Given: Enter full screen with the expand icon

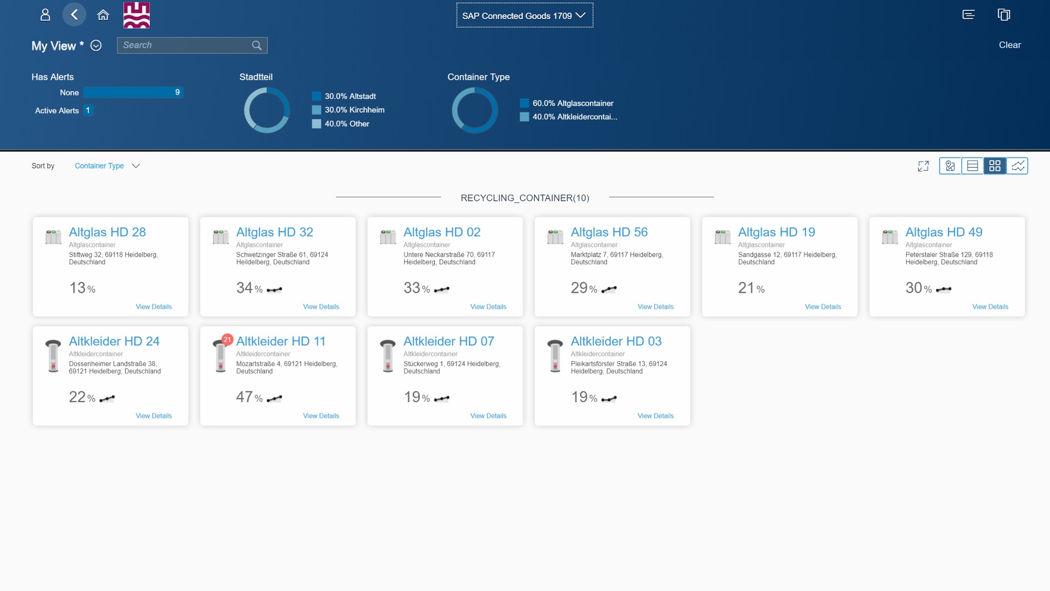Looking at the screenshot, I should click(x=923, y=166).
